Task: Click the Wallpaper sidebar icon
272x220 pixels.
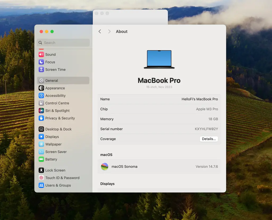Action: tap(41, 144)
